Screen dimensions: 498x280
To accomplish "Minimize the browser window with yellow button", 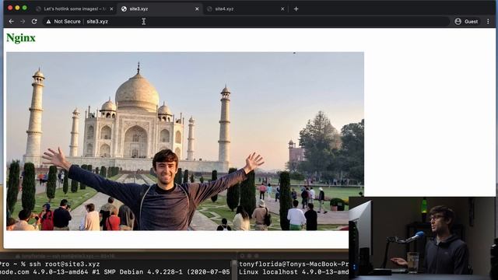I will (x=17, y=8).
